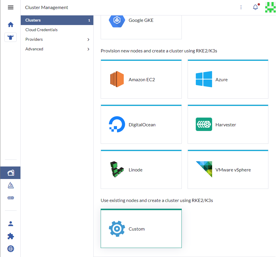
Task: Open Global Settings globe icon
Action: point(11,249)
